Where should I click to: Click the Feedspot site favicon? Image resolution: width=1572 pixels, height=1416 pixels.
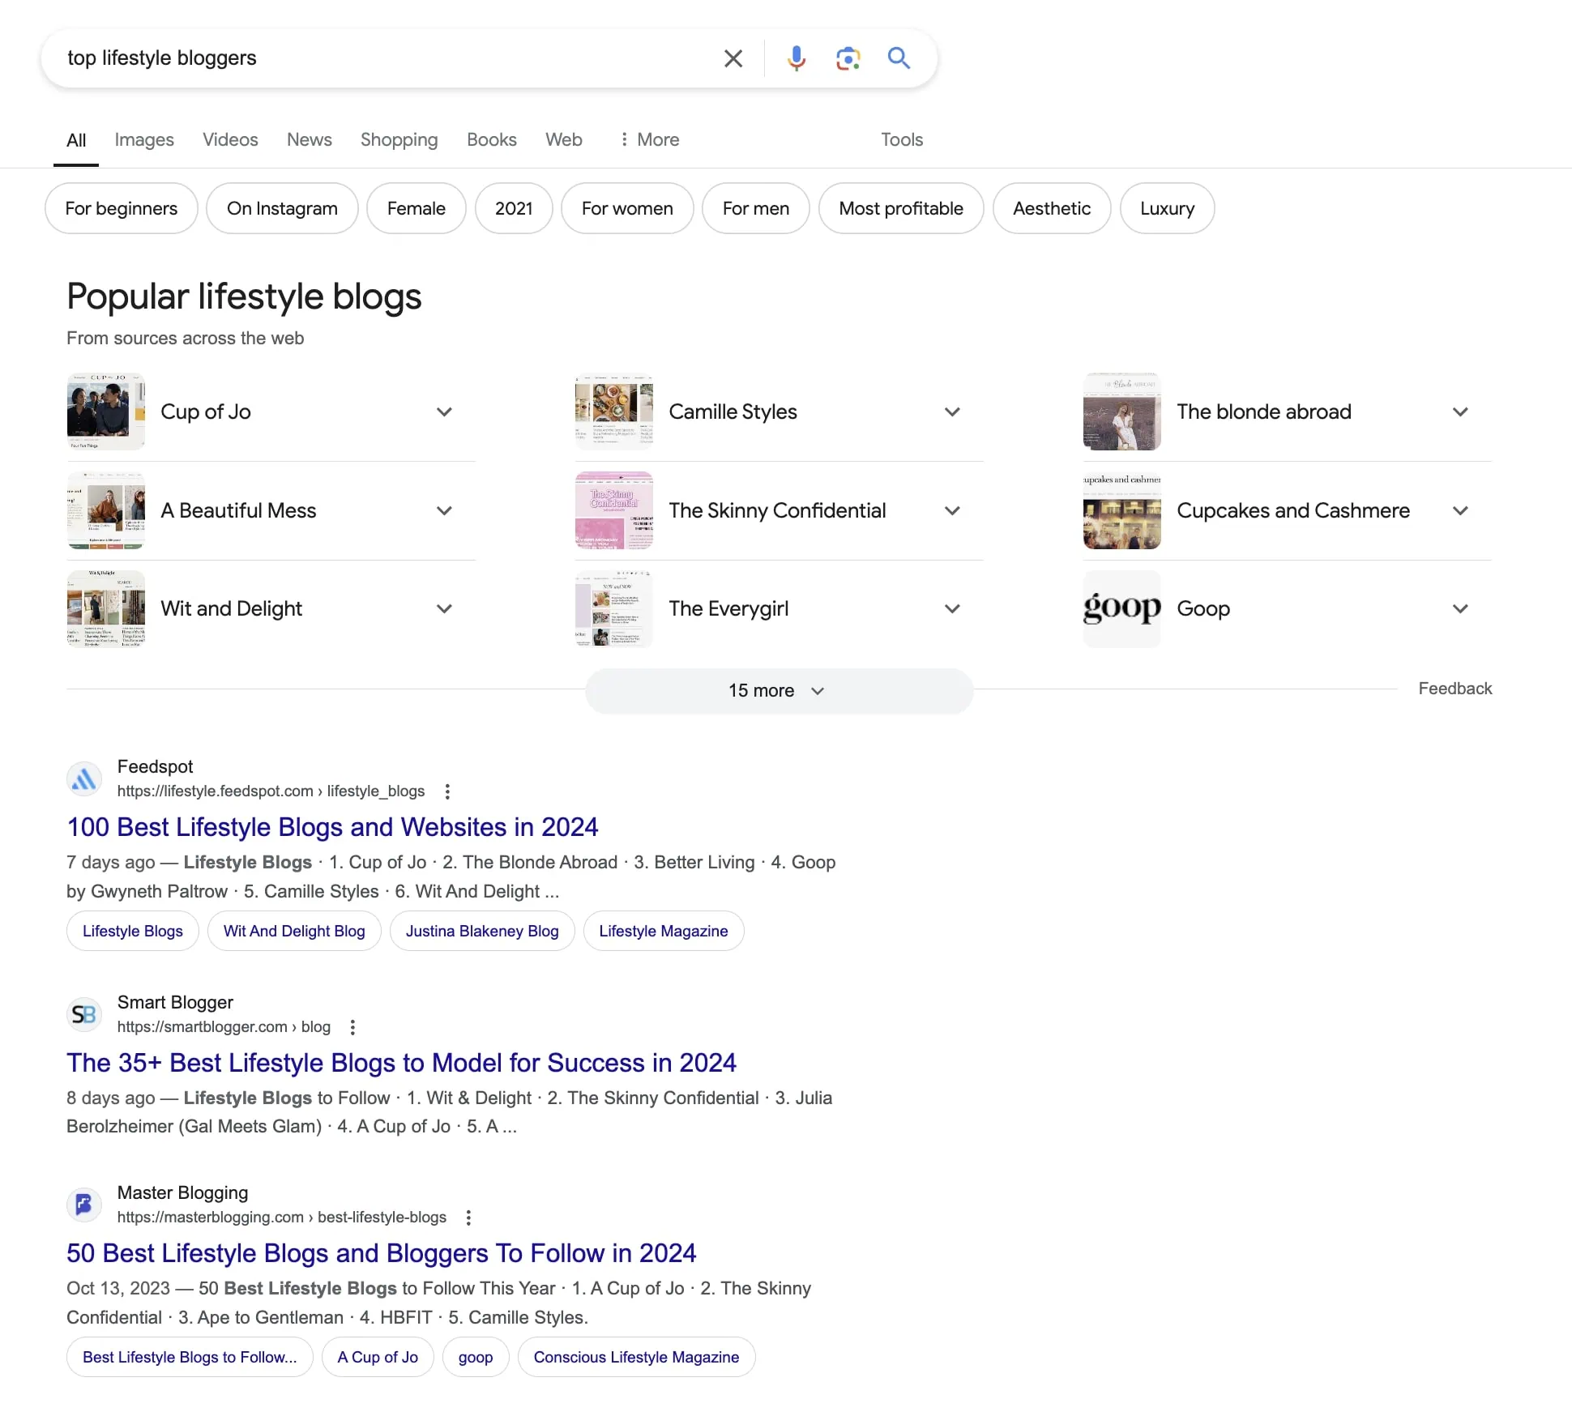(84, 779)
